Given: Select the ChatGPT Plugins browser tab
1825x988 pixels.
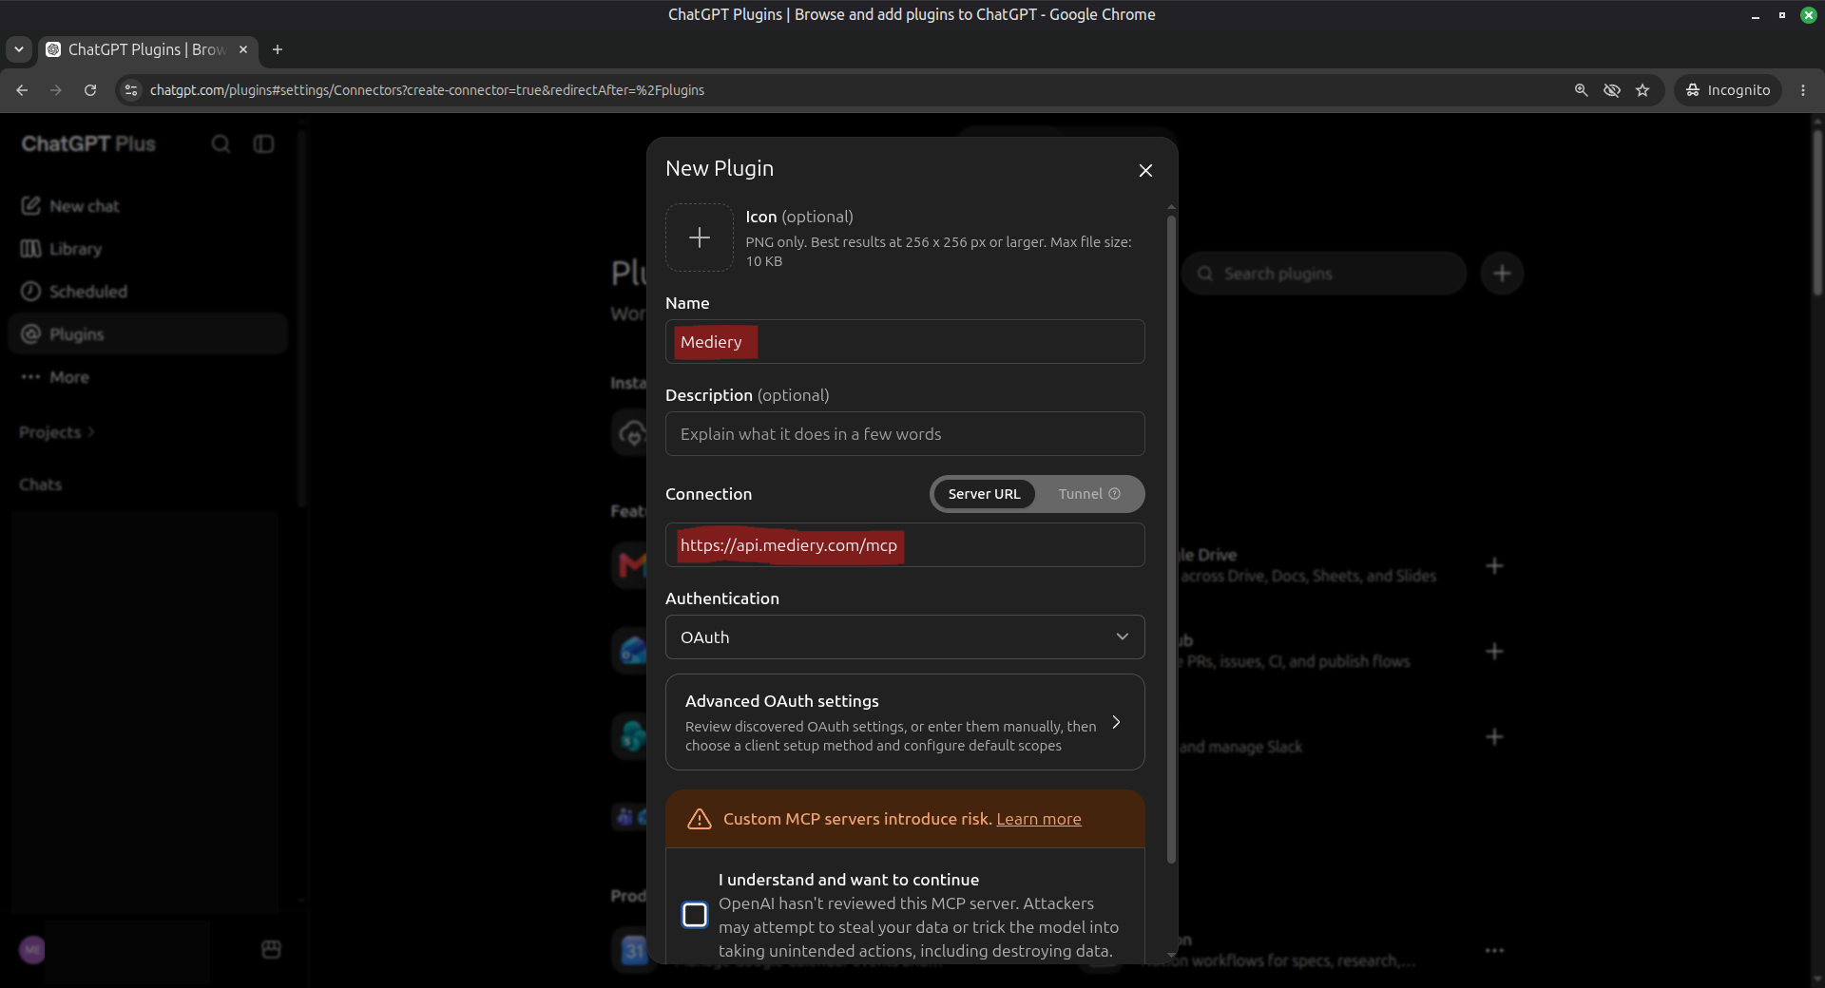Looking at the screenshot, I should [147, 49].
